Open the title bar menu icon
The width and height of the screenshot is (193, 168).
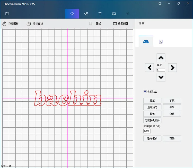click(160, 4)
